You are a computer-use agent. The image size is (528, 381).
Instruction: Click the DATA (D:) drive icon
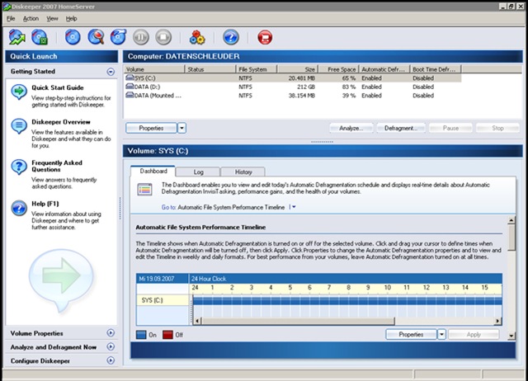coord(130,87)
